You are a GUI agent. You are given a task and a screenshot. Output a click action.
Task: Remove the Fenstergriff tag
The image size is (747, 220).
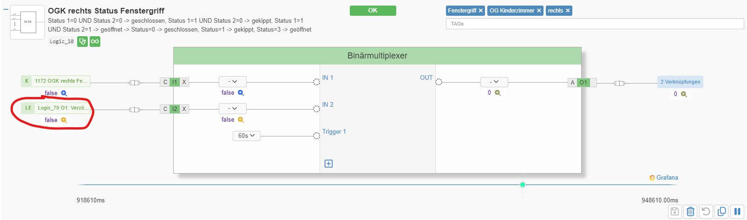481,11
